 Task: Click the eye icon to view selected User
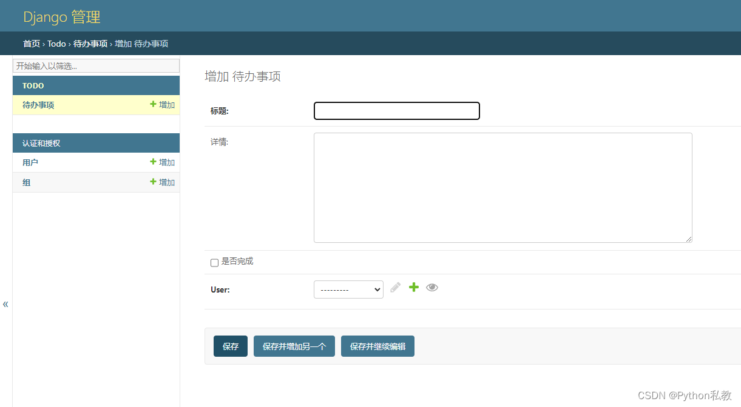(432, 288)
